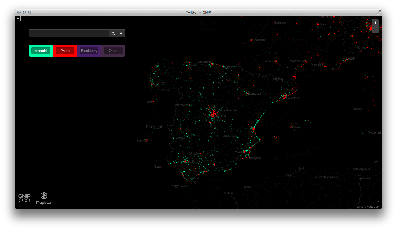
Task: Click the Santander city label
Action: pyautogui.click(x=204, y=62)
